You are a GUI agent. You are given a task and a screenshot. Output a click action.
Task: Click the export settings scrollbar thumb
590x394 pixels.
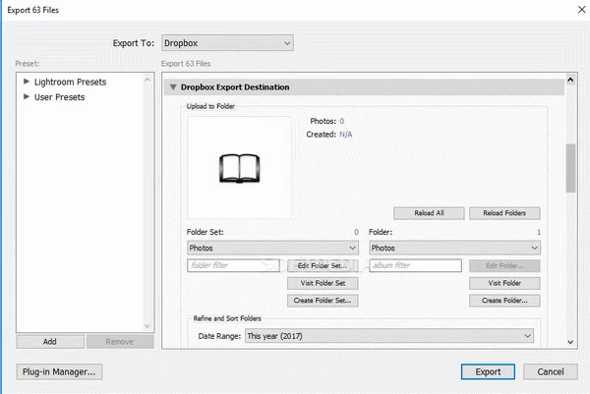point(570,168)
